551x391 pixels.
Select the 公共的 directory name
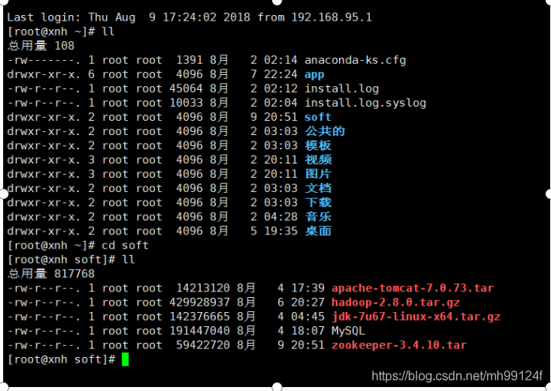pyautogui.click(x=325, y=132)
